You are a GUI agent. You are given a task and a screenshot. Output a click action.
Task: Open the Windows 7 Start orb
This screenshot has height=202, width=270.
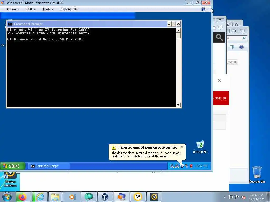[x=7, y=197]
